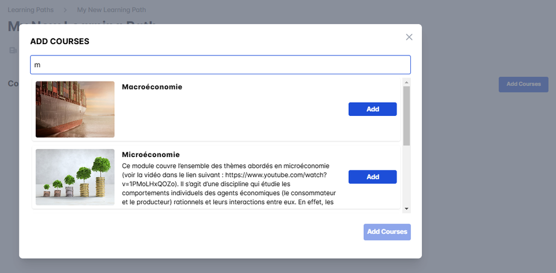Select the Macroéconomie course title

point(152,87)
